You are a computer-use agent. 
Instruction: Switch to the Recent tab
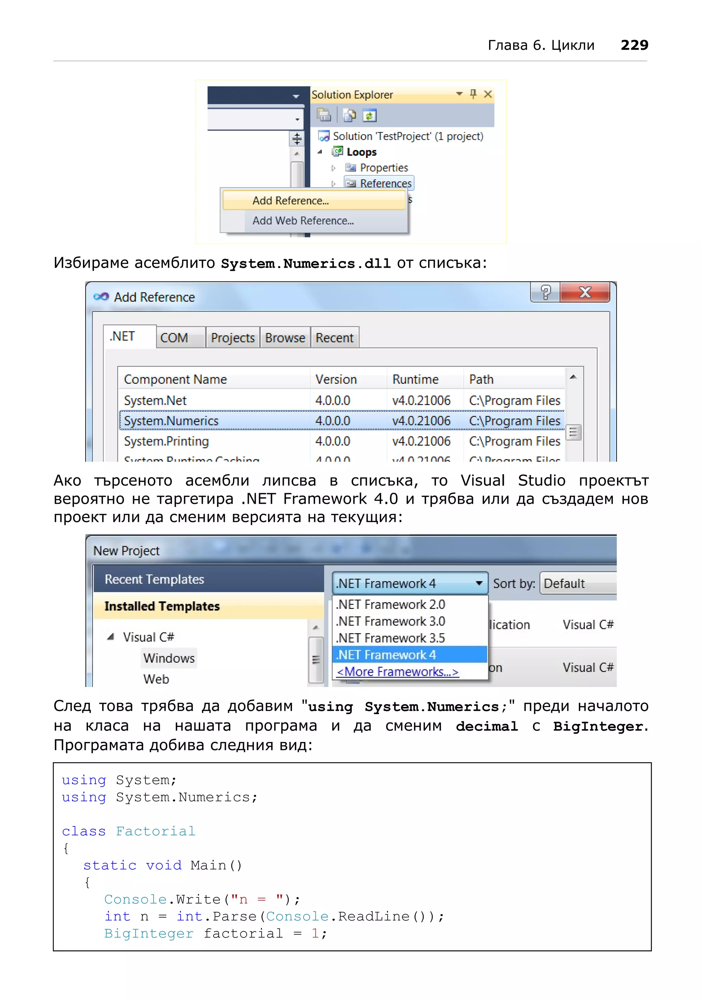click(335, 338)
